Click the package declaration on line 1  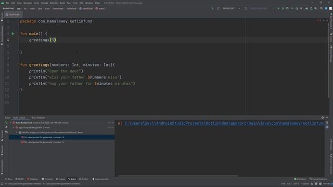(56, 21)
